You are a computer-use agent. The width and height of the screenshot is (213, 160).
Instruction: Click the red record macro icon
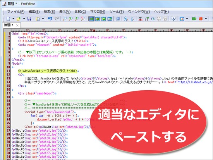pos(201,19)
